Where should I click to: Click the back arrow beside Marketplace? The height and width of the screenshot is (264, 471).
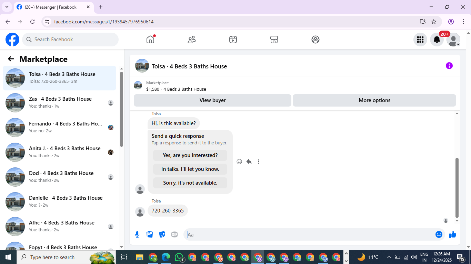11,59
